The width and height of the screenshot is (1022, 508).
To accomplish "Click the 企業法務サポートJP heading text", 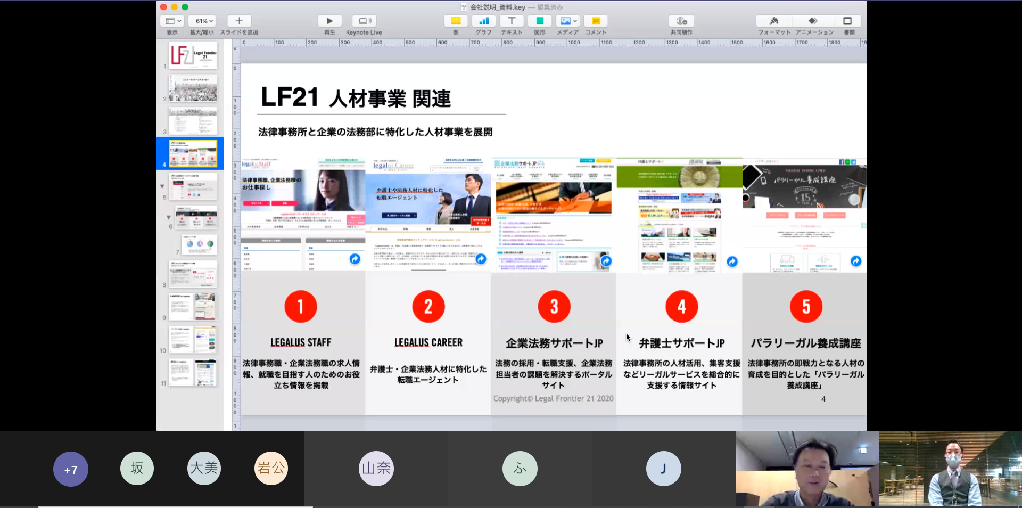I will point(554,343).
